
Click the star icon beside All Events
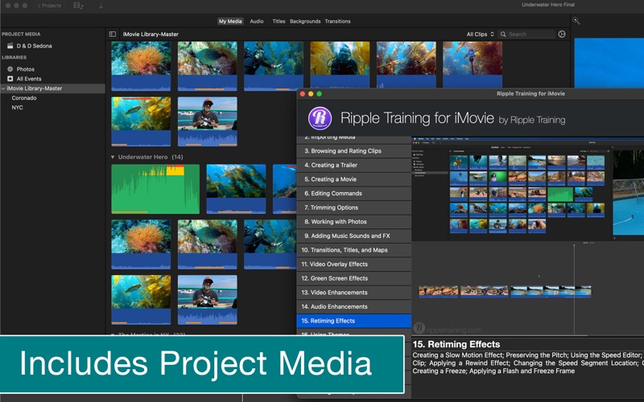tap(10, 78)
